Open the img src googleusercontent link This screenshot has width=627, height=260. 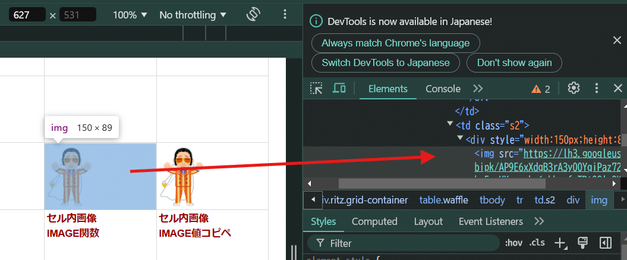pos(572,154)
